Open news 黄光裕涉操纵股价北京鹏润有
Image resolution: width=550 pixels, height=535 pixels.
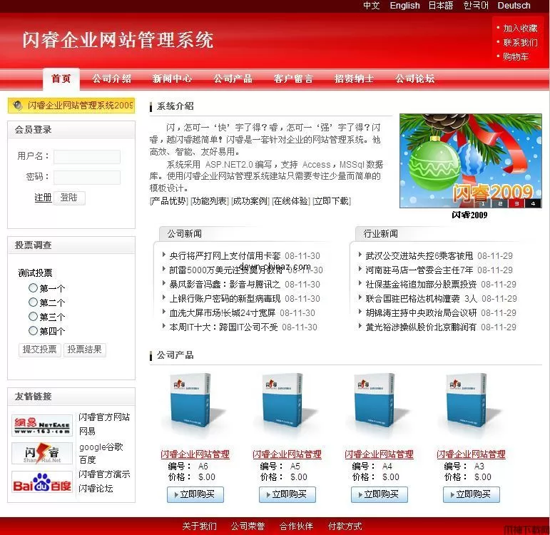421,327
